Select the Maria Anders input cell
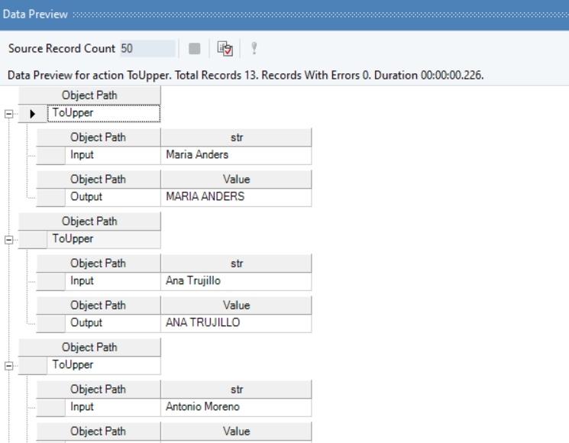Screen dimensions: 569x443 click(x=236, y=155)
